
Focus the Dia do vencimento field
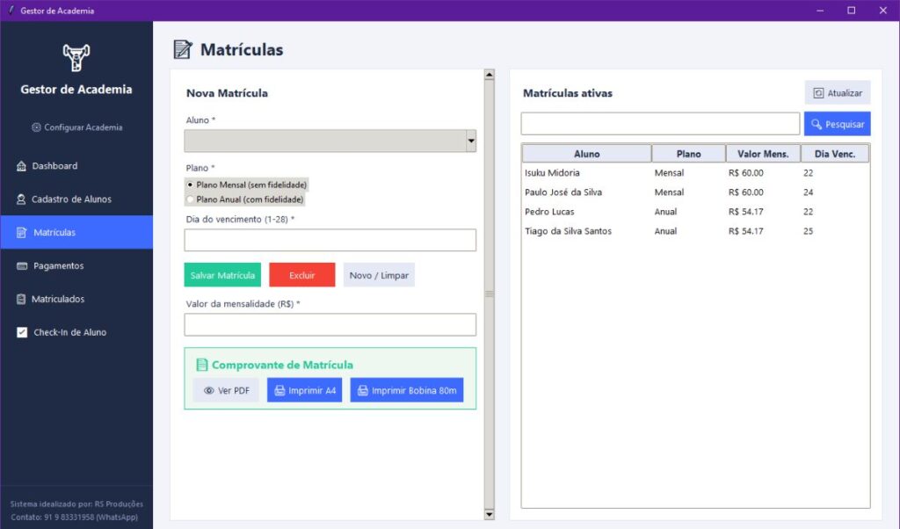click(330, 240)
